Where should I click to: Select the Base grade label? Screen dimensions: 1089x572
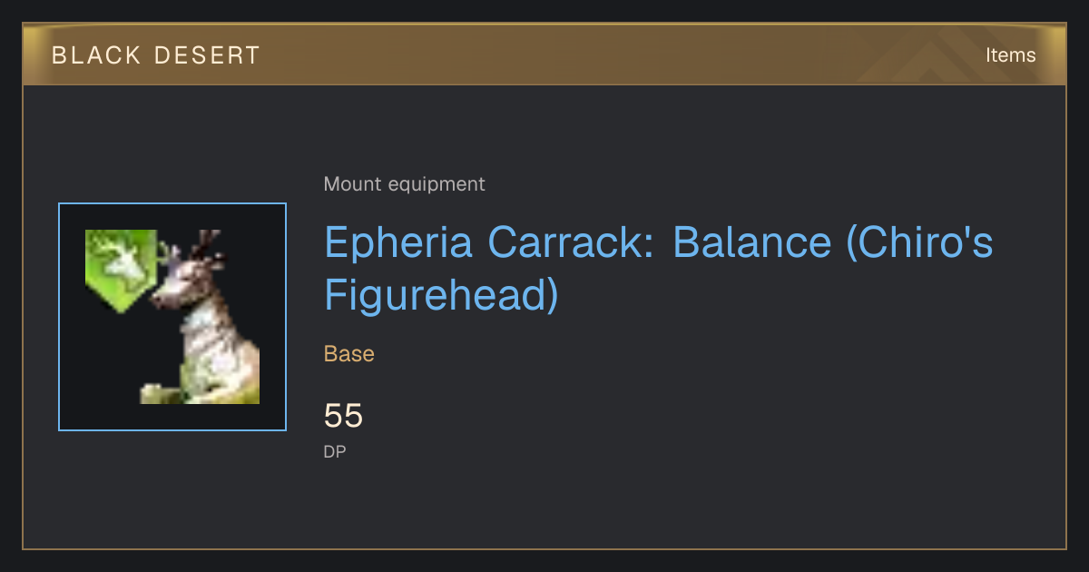[x=349, y=354]
